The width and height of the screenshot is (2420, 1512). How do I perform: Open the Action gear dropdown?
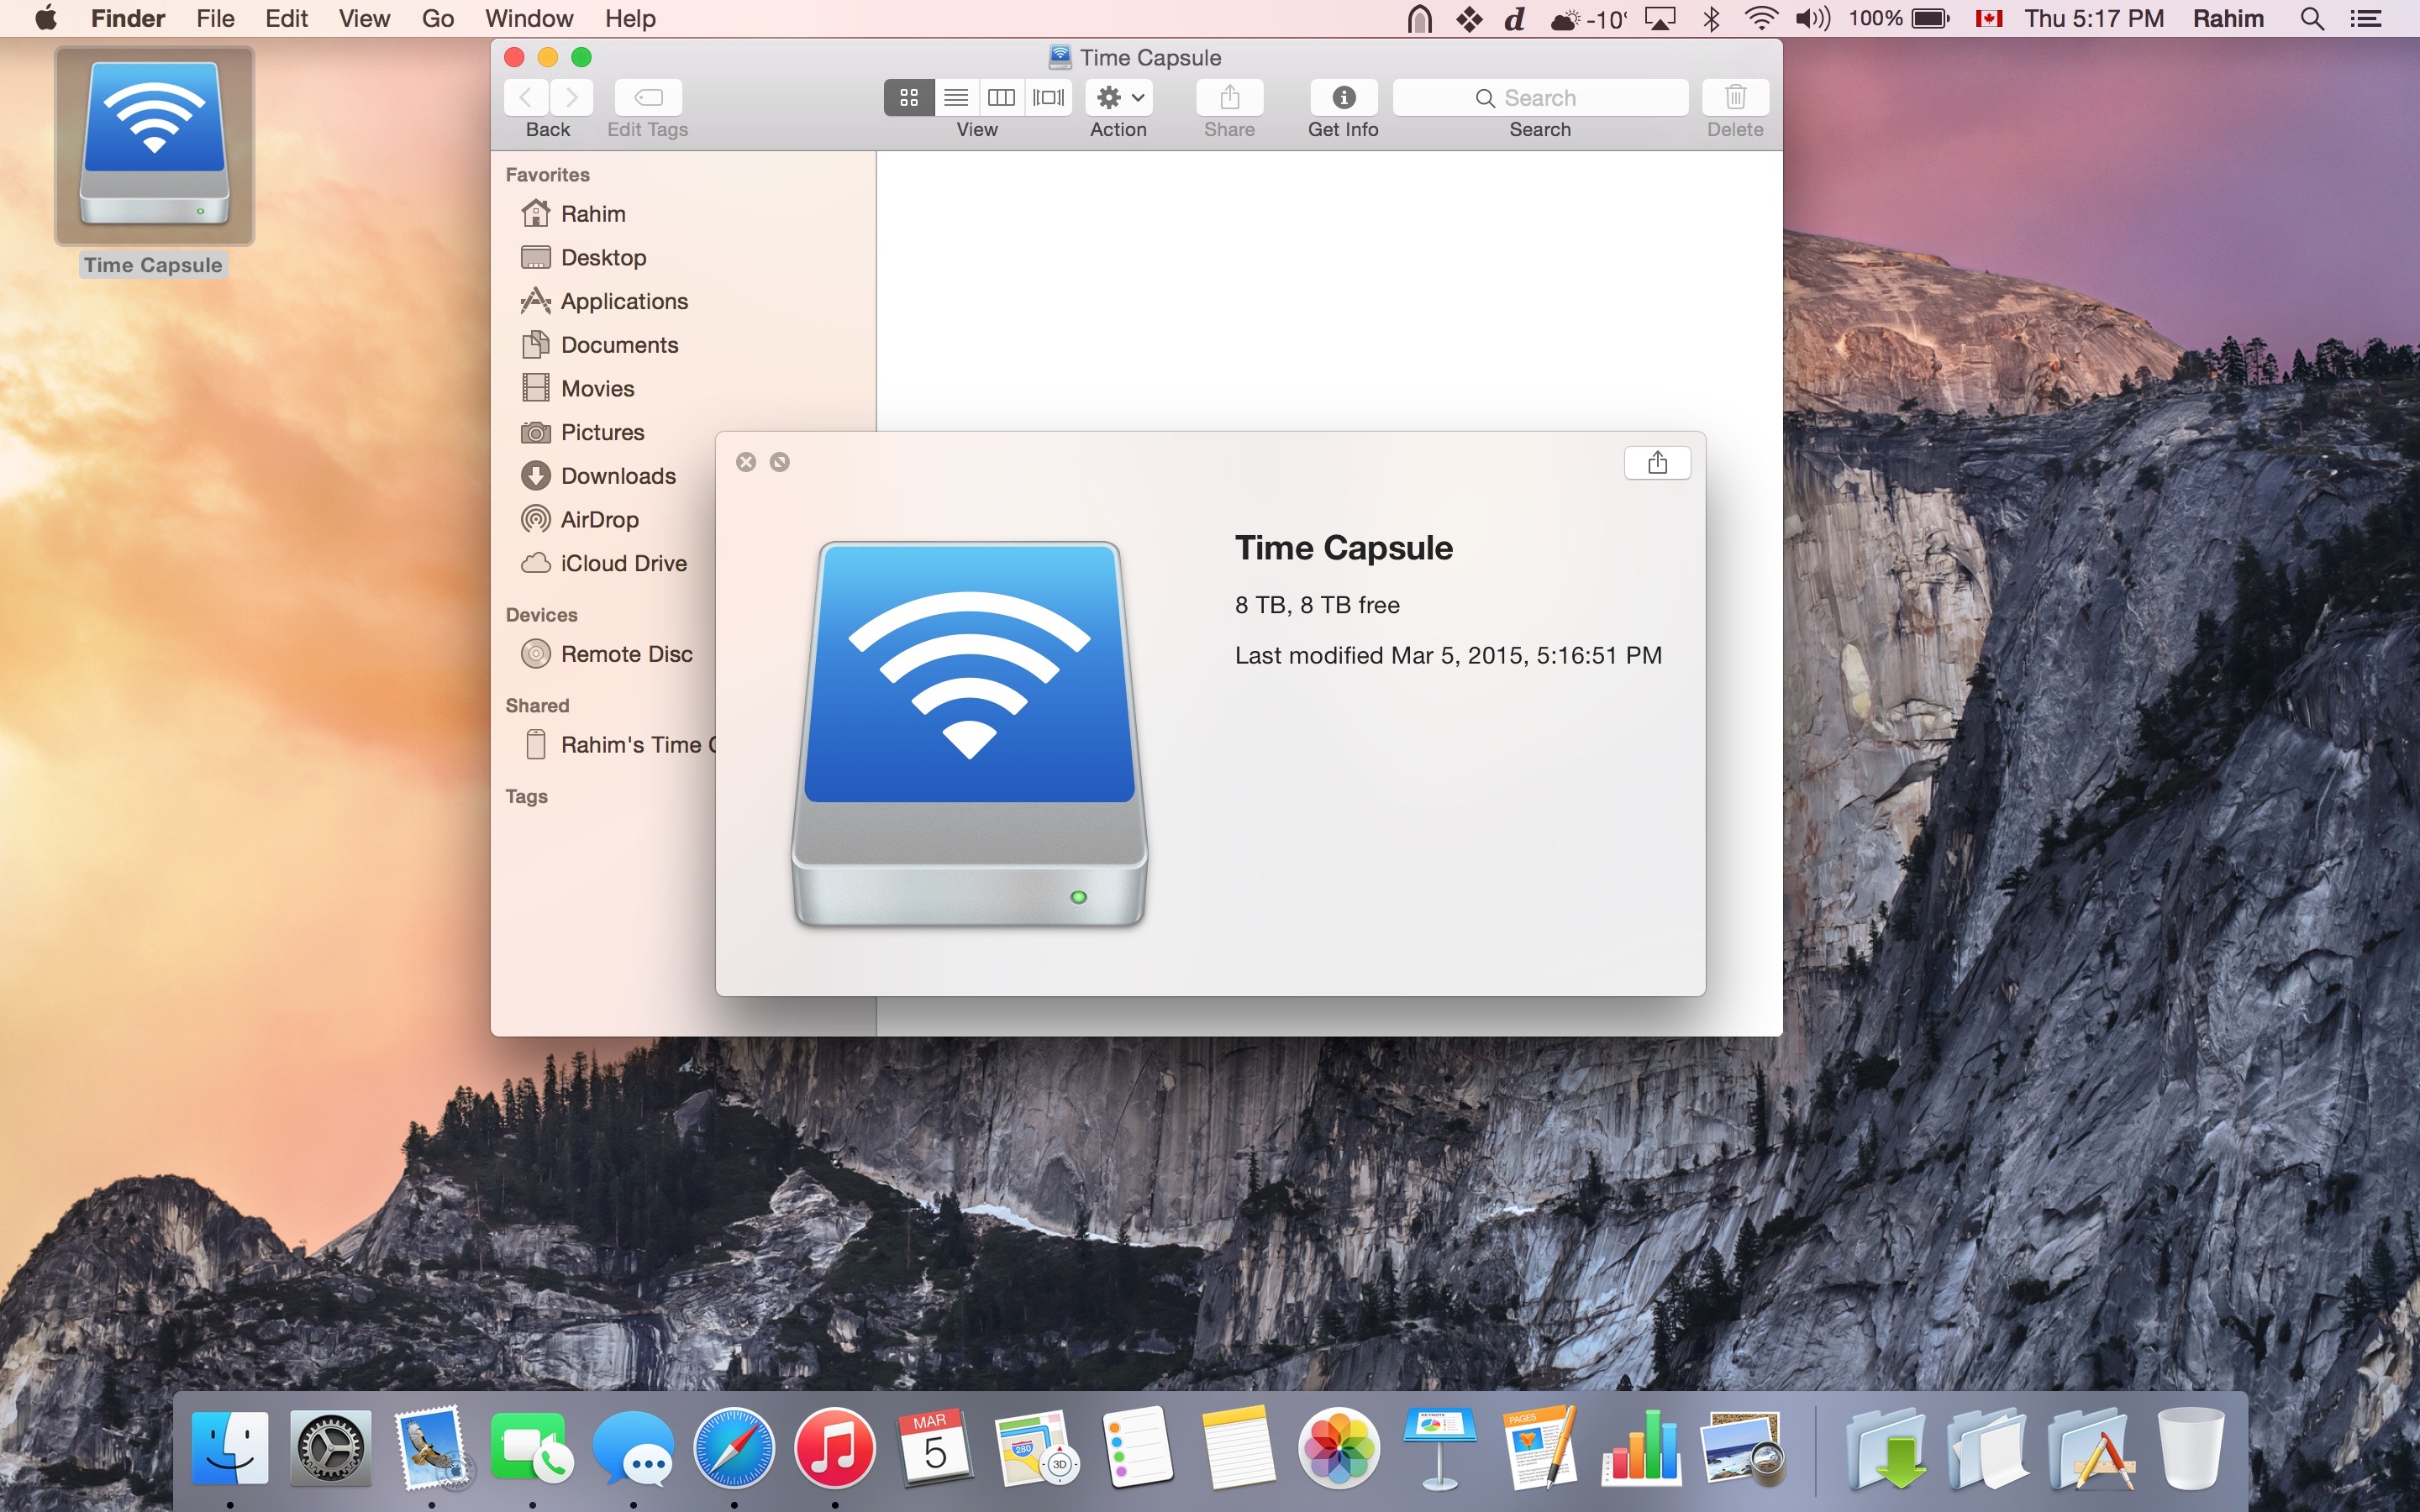pos(1119,97)
